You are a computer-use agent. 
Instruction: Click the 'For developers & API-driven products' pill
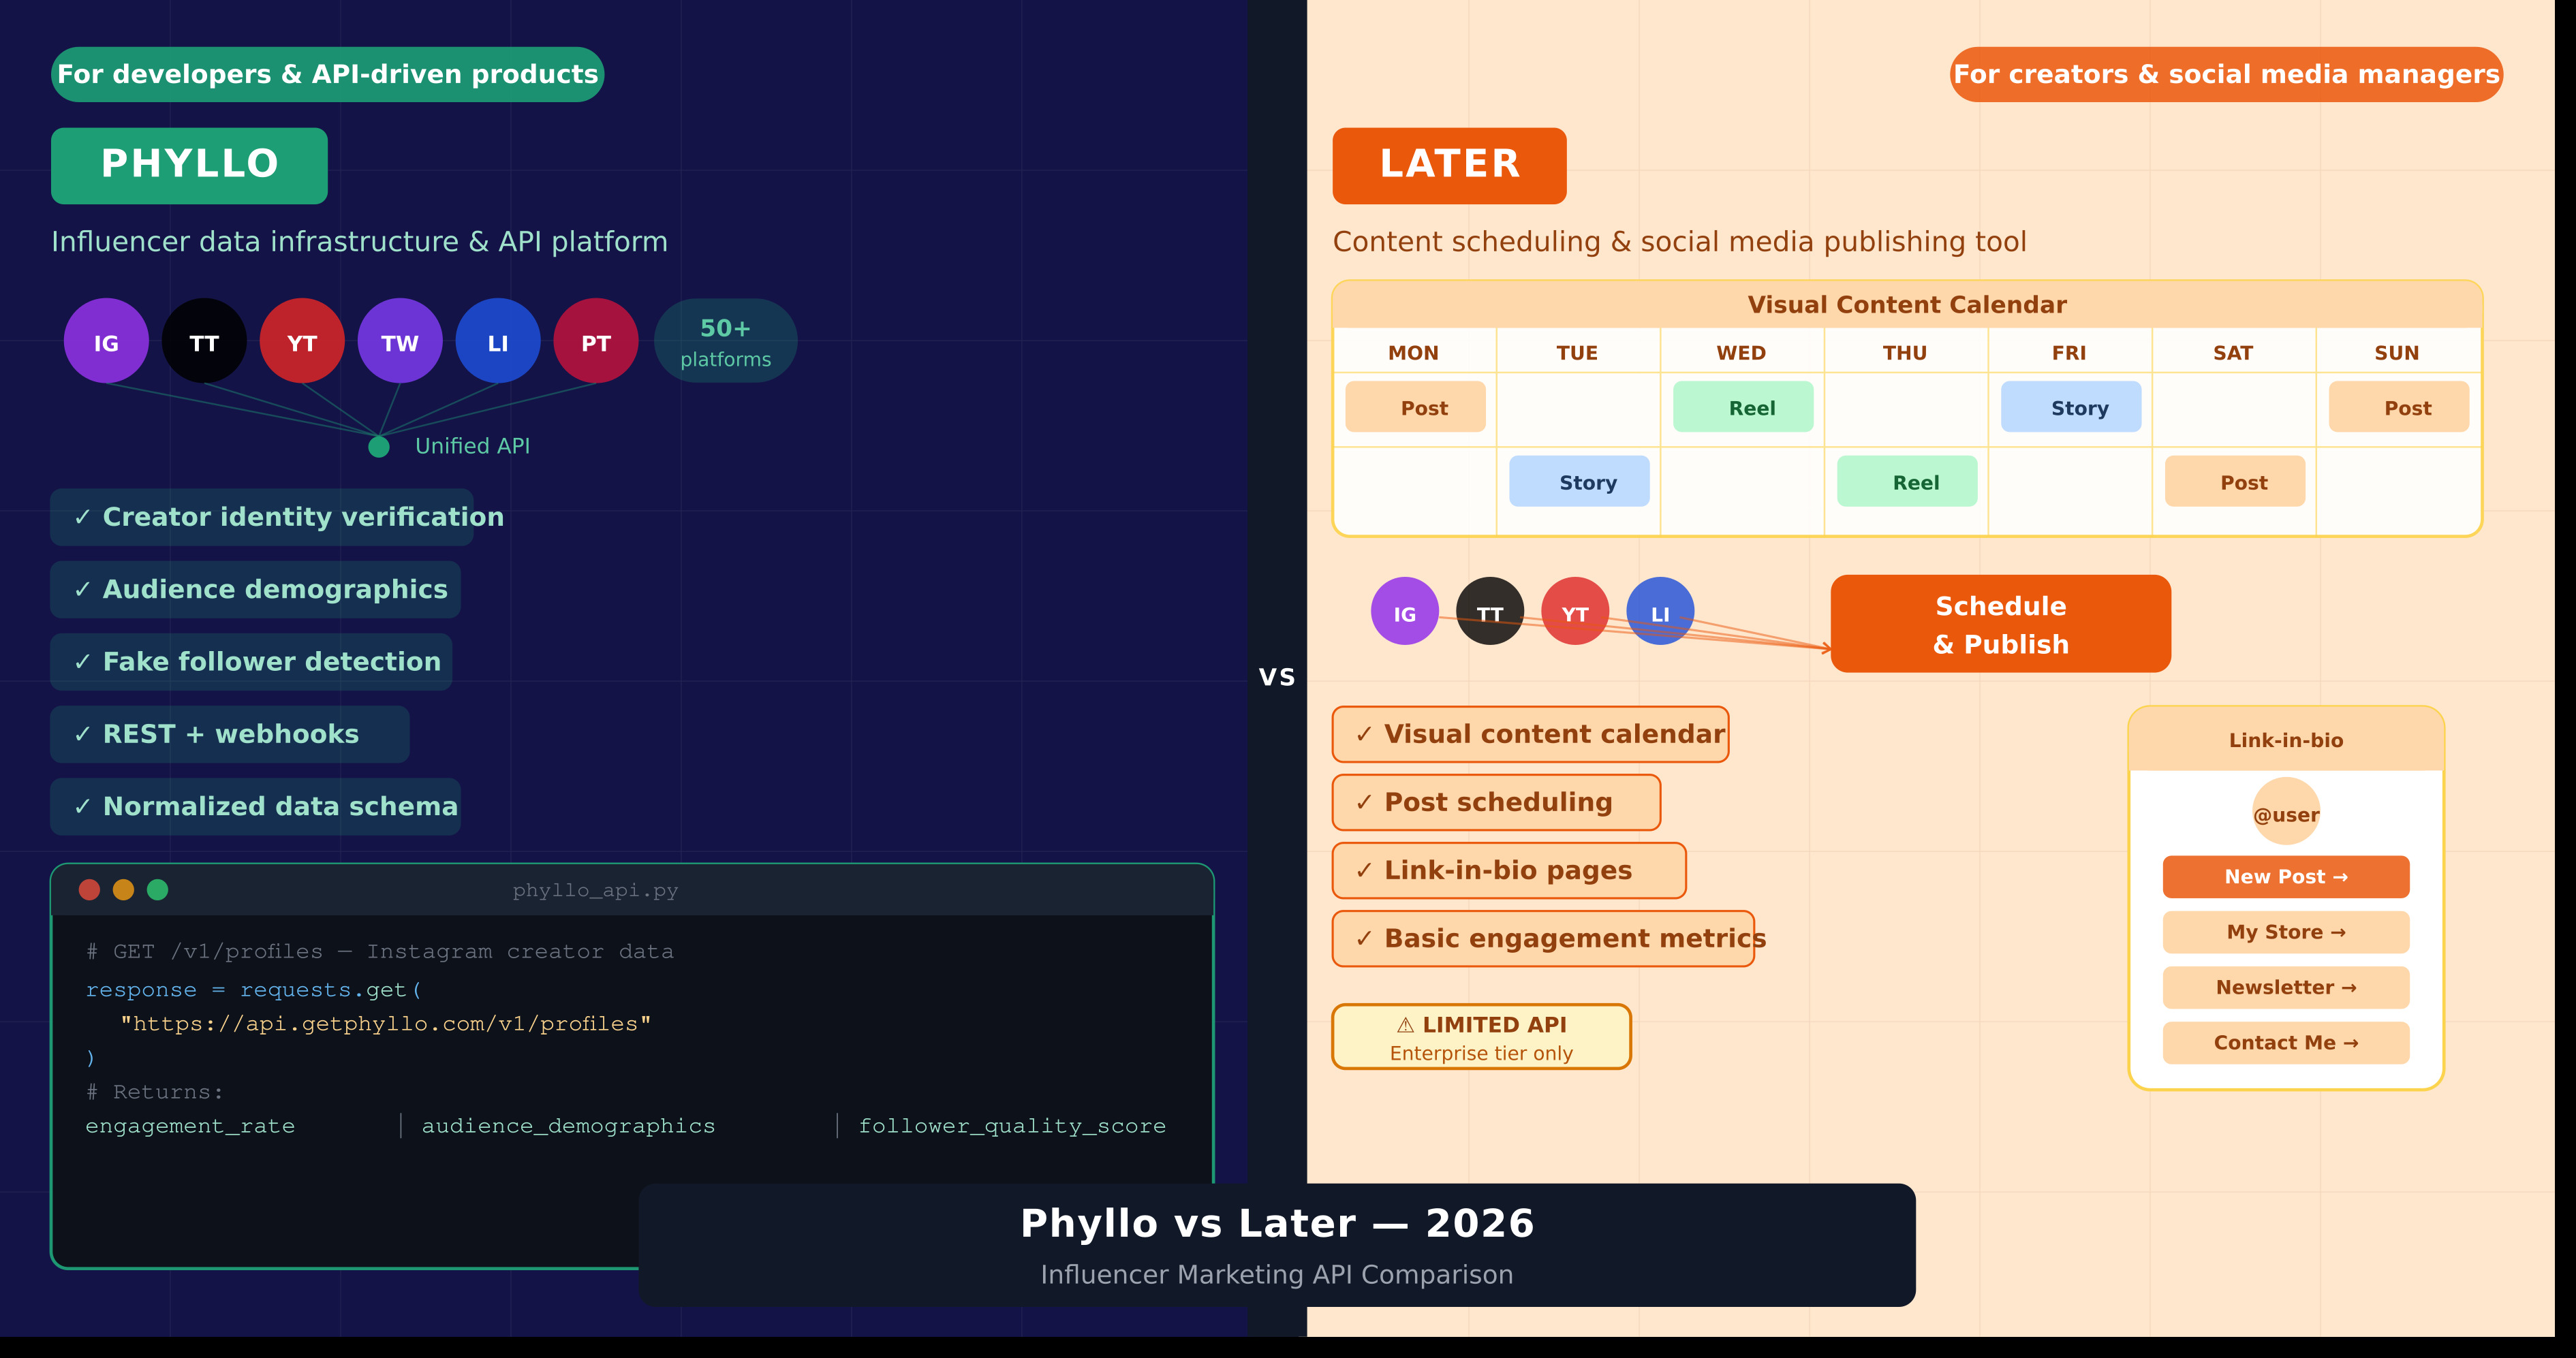coord(328,74)
